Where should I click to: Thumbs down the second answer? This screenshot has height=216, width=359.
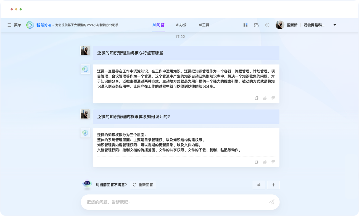[273, 162]
